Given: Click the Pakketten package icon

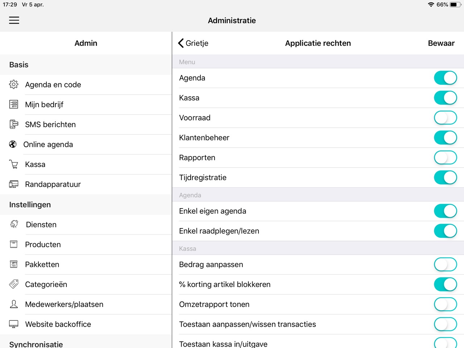Looking at the screenshot, I should [14, 264].
